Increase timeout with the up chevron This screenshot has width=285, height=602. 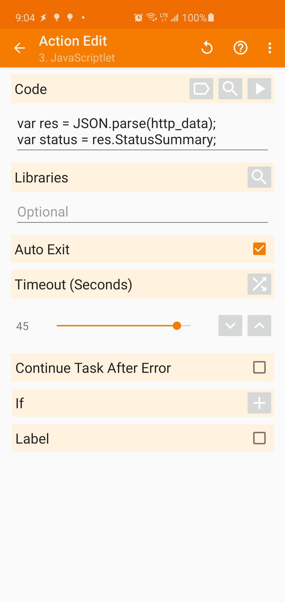(x=259, y=326)
